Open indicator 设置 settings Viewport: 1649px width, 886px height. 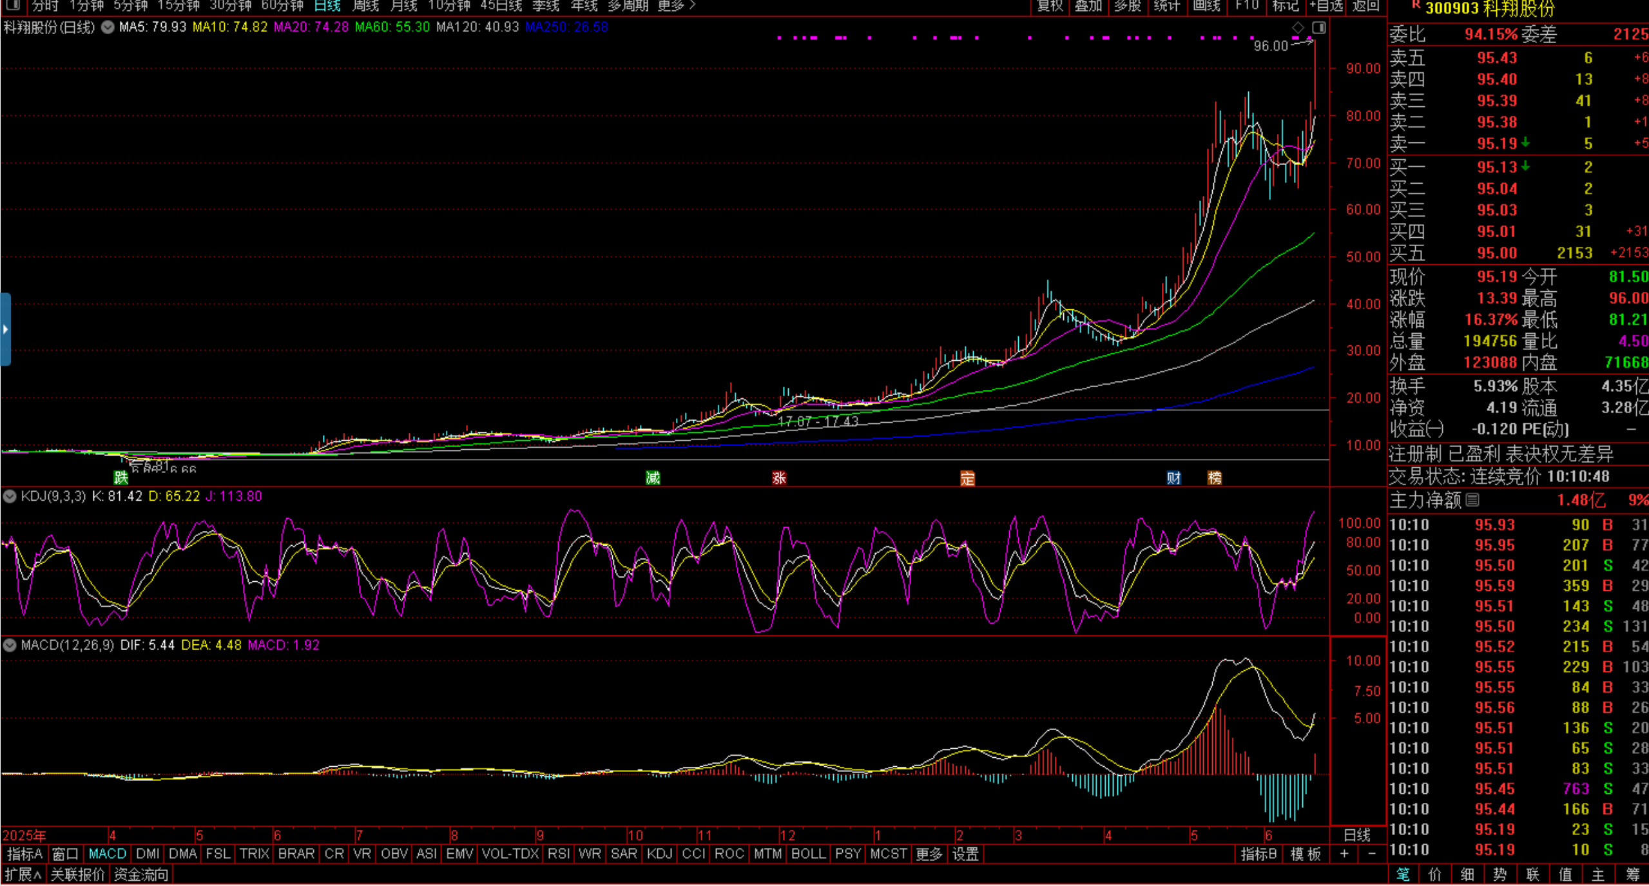[965, 854]
